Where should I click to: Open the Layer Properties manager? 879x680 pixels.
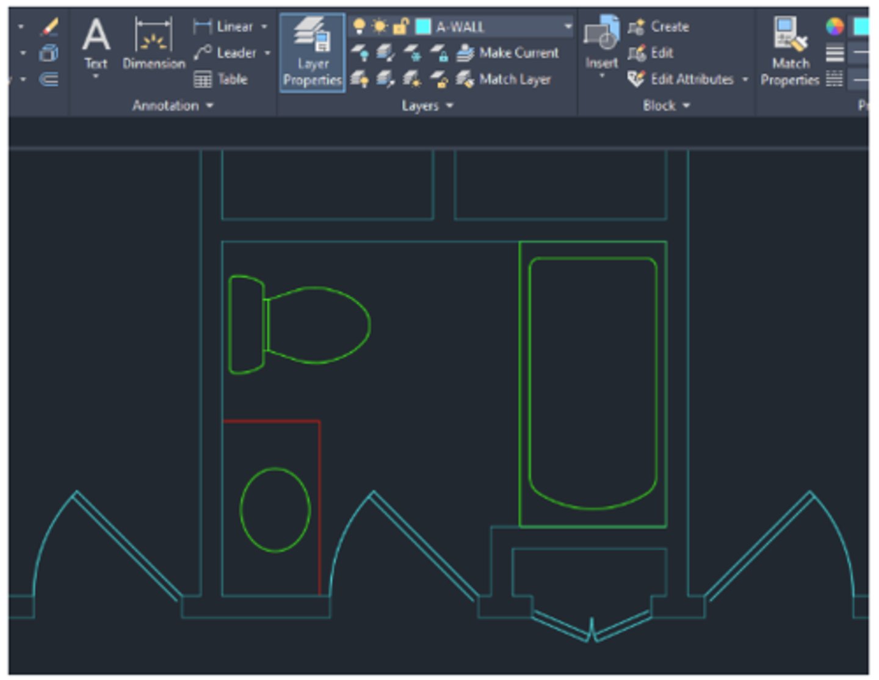[312, 53]
